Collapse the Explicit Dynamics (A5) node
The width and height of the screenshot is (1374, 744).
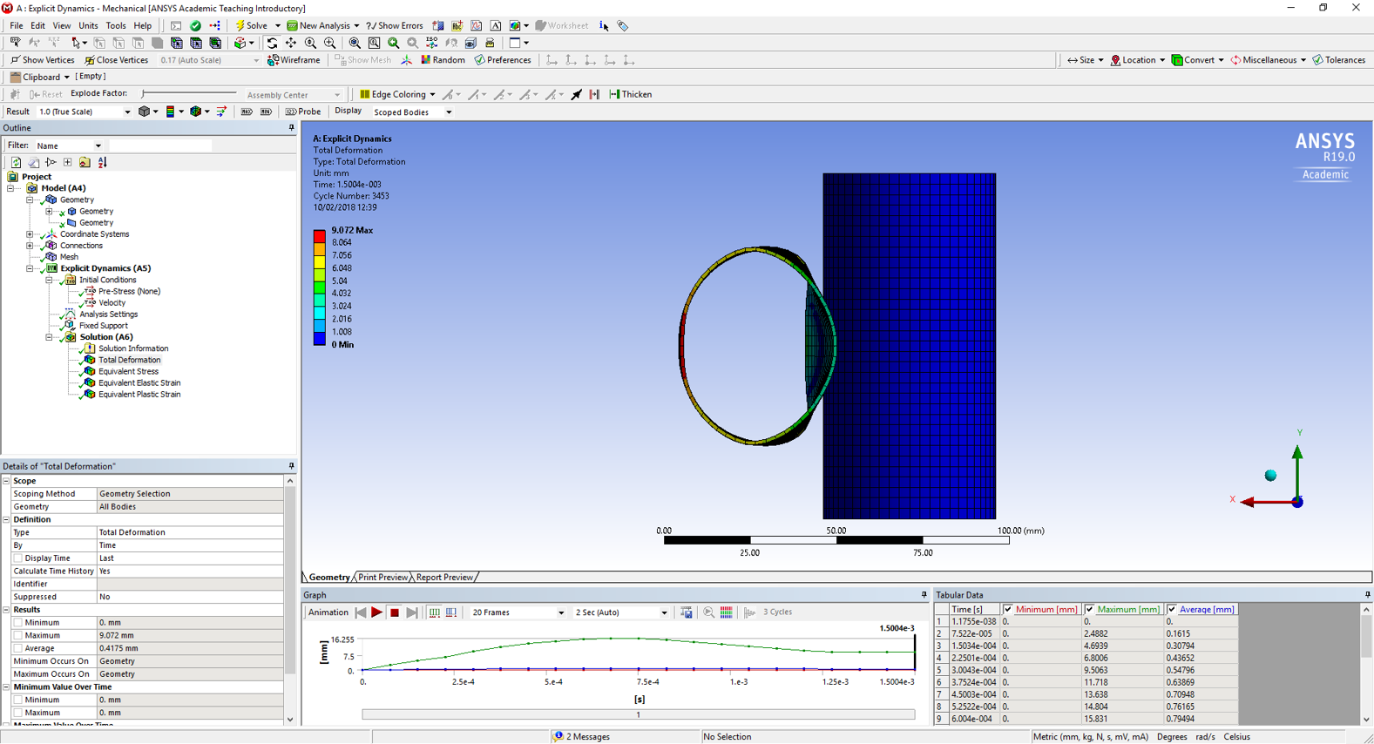click(x=30, y=268)
